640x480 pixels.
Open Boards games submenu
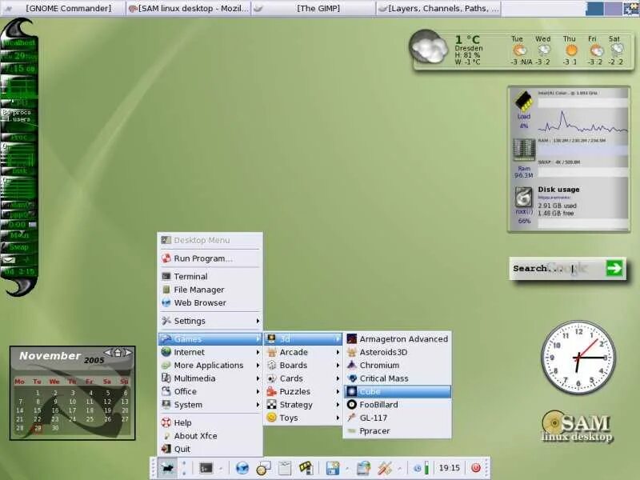coord(303,365)
